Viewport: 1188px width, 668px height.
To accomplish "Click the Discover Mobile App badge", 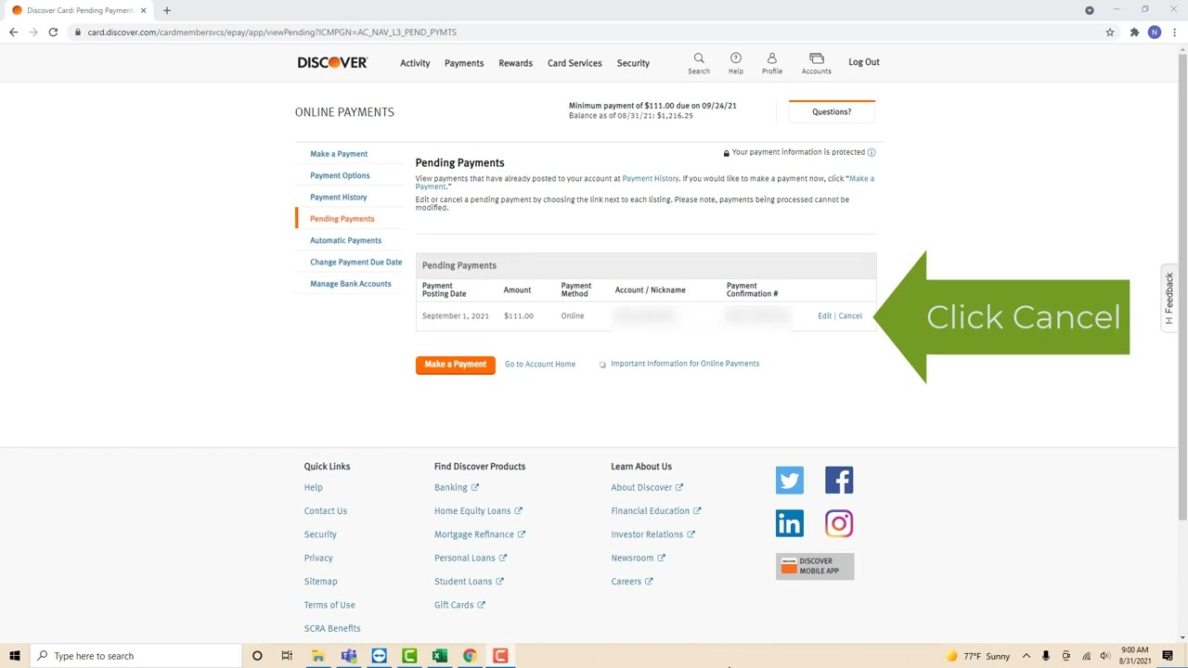I will pyautogui.click(x=815, y=566).
